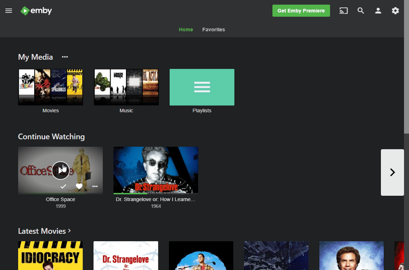Open the shattered glass poster in Latest Movies

[276, 255]
